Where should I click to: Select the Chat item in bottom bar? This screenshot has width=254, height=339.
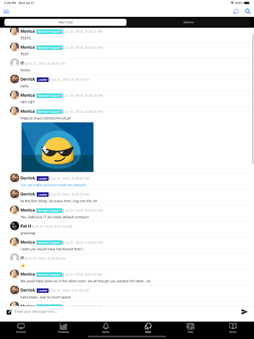coord(148,328)
